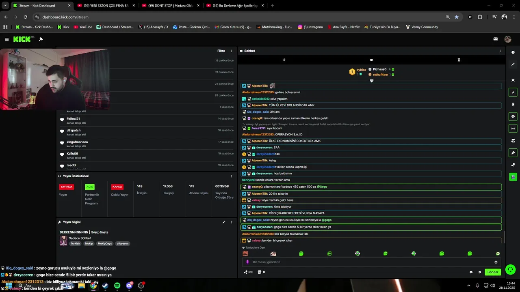
Task: Click the purple microphone icon in message box
Action: 247,262
